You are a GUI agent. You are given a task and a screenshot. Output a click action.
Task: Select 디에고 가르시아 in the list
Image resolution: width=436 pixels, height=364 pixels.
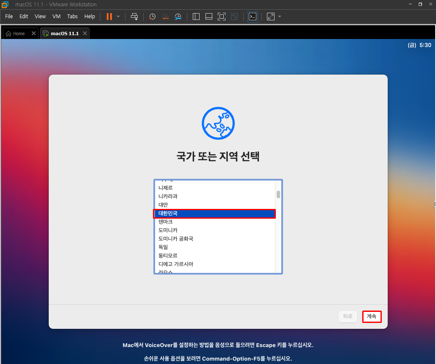tap(214, 264)
